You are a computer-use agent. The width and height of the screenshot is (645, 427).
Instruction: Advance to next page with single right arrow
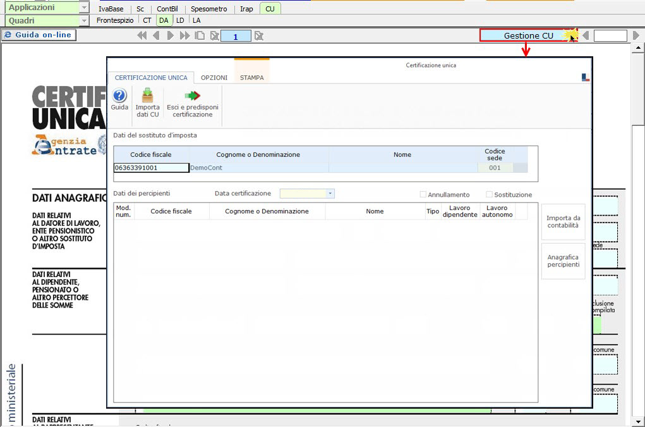(171, 36)
